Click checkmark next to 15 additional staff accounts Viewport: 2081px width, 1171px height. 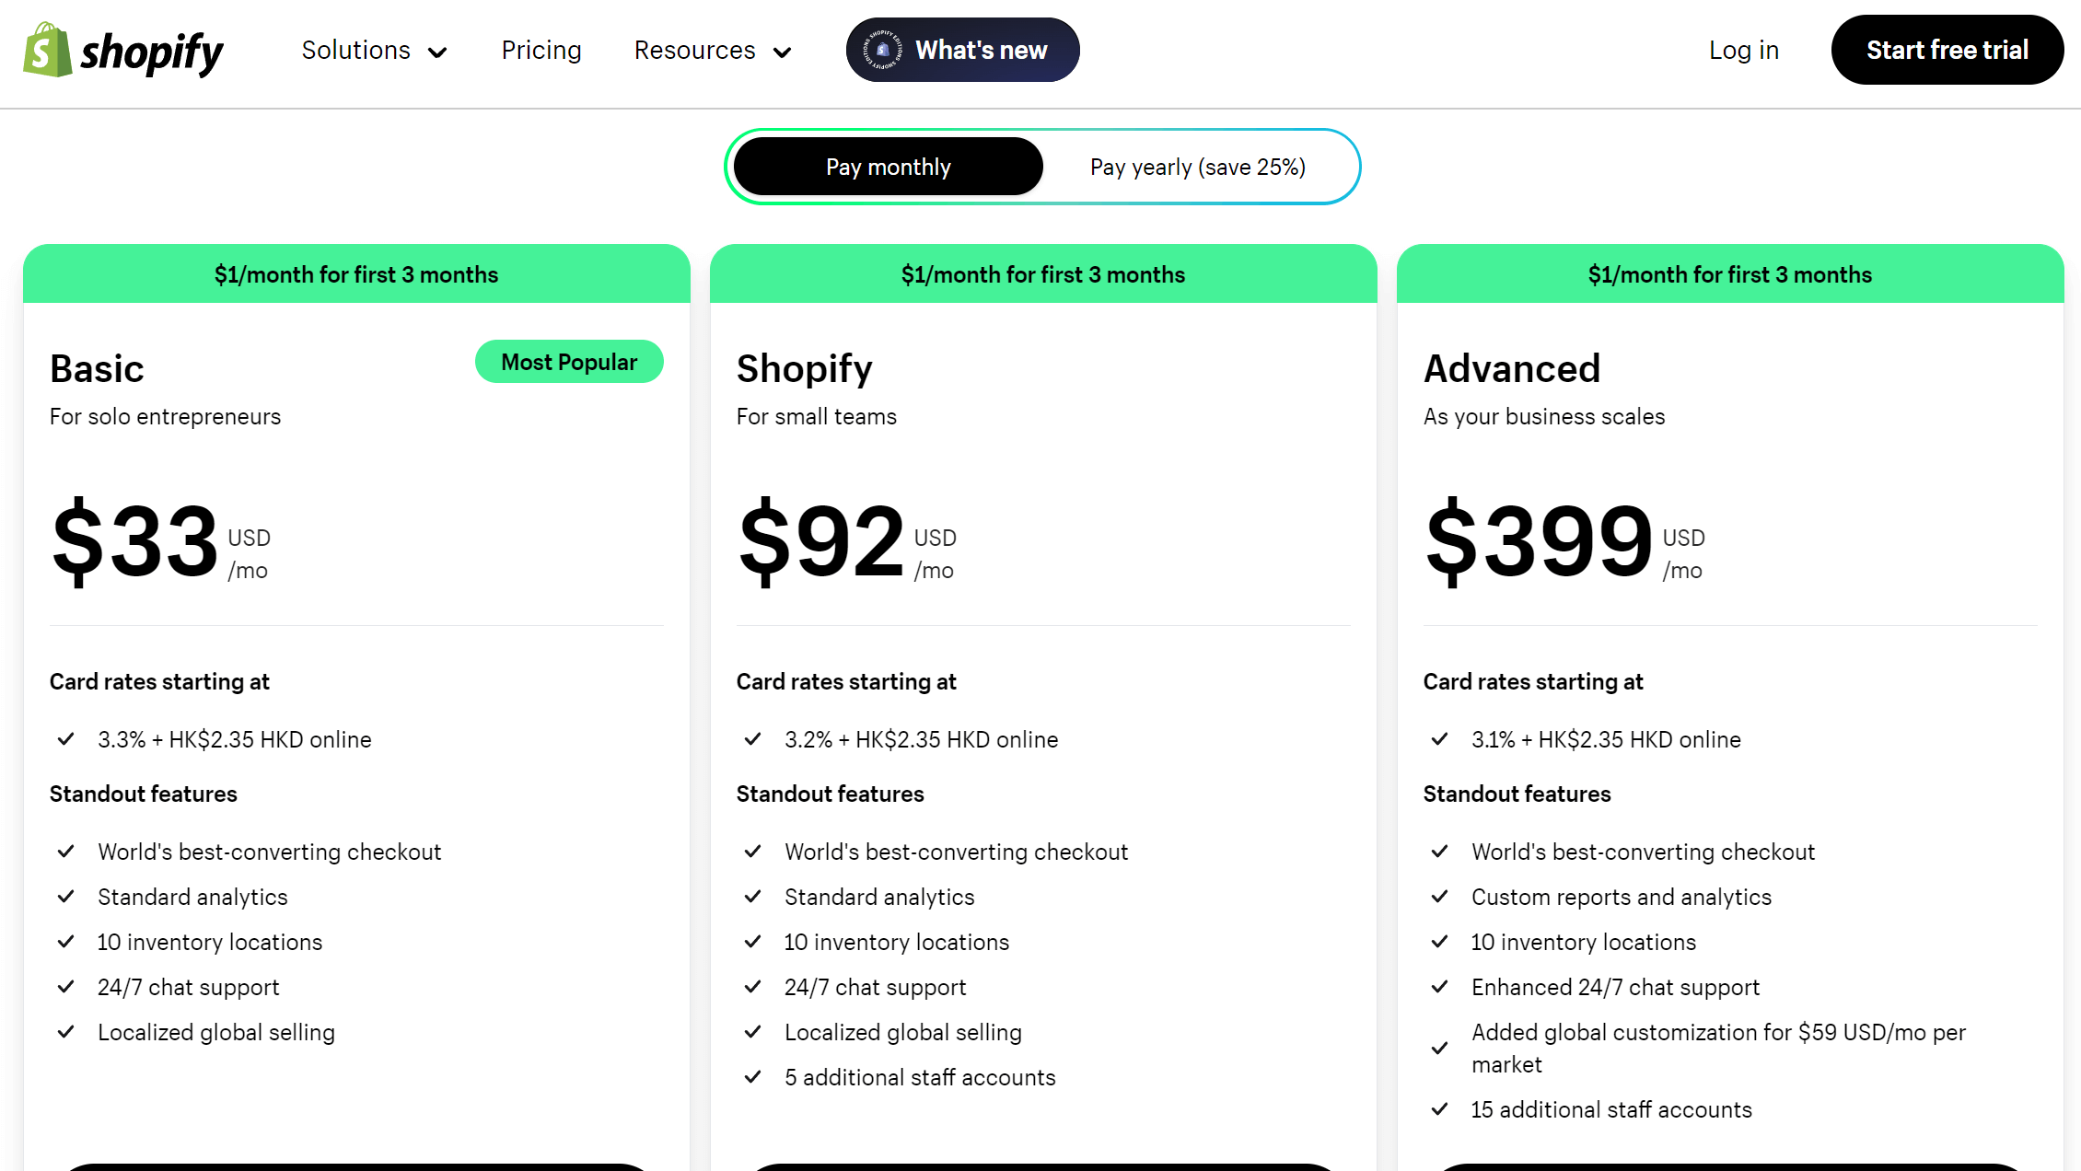[1441, 1109]
